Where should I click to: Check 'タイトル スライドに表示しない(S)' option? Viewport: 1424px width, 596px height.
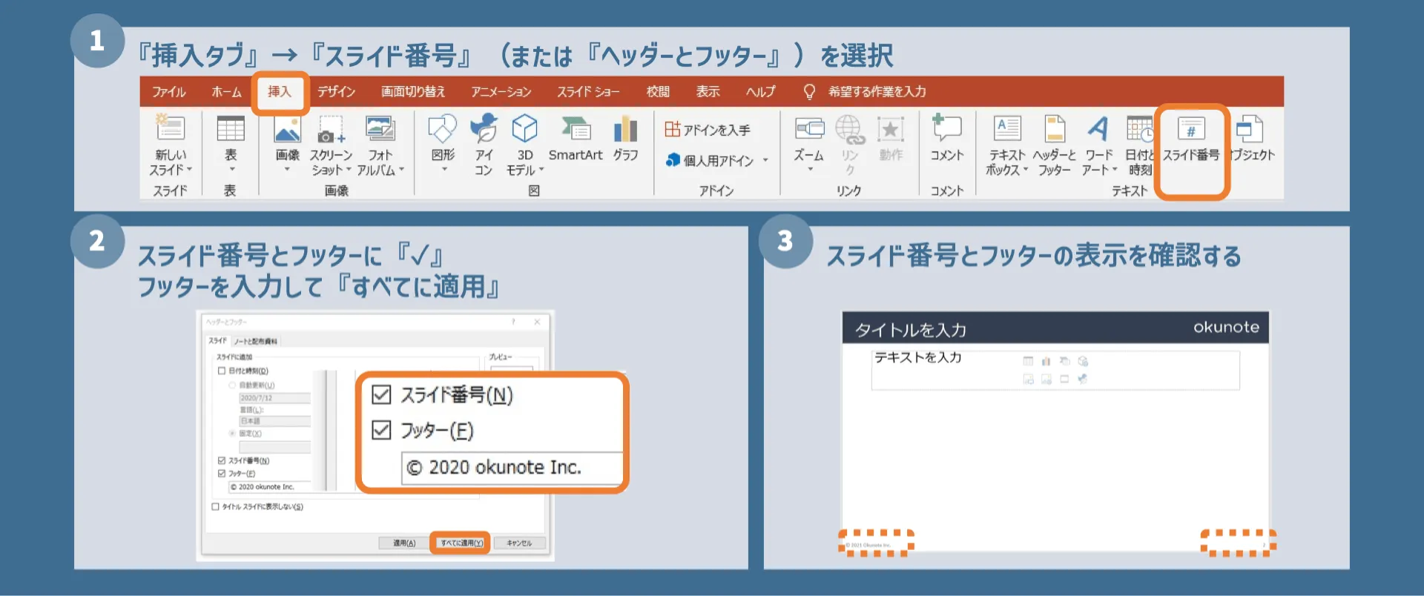coord(216,507)
